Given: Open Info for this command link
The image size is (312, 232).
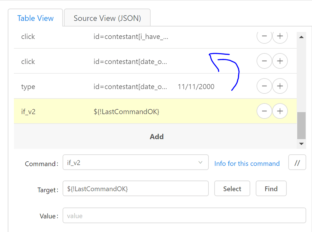Looking at the screenshot, I should [247, 163].
